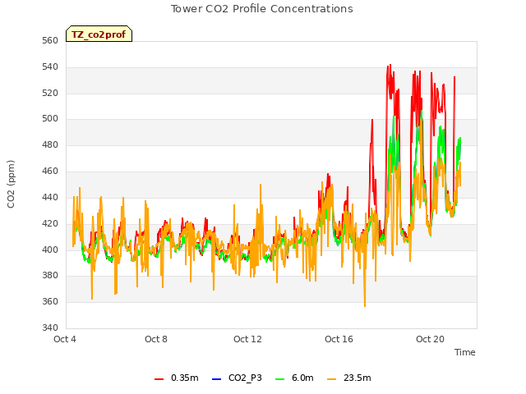Screen dimensions: 526x394
Task: Click the highest red 0.35m peak above 540
Action: 390,65
